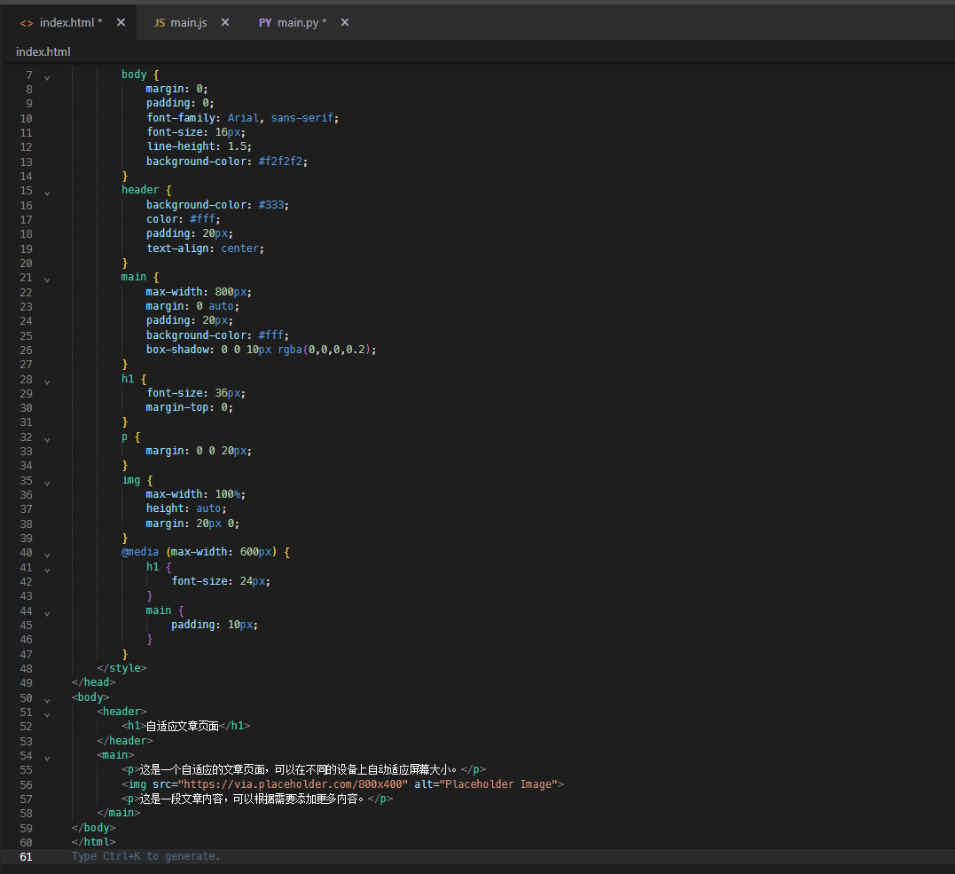This screenshot has width=955, height=874.
Task: Click the paragraph text on line 55
Action: coord(299,770)
